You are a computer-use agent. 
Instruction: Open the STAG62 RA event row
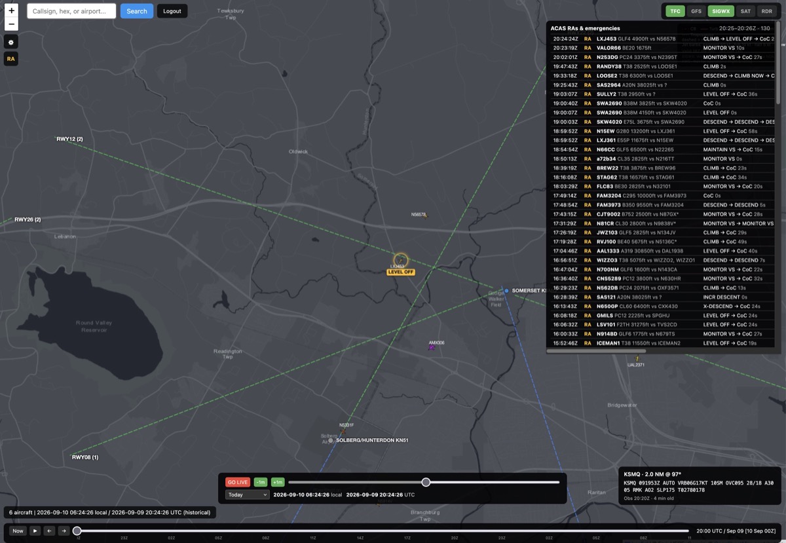(662, 177)
